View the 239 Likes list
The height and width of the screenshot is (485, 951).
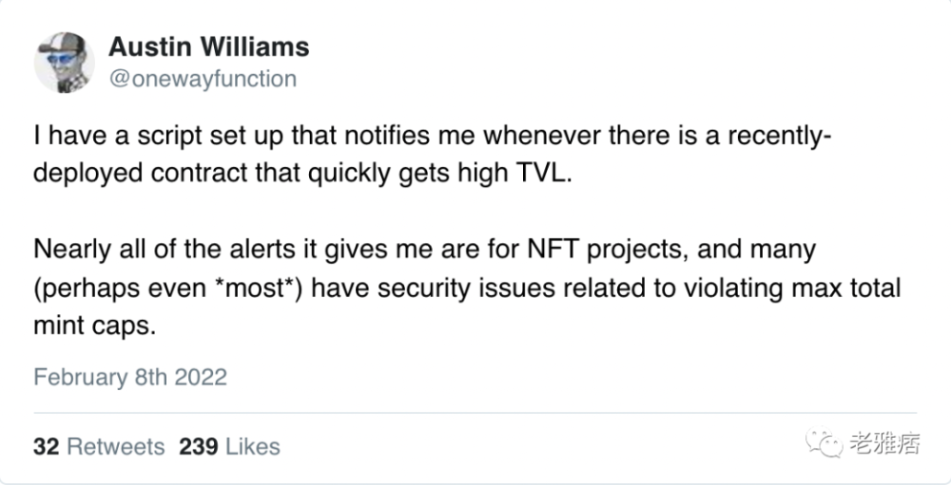[x=229, y=446]
